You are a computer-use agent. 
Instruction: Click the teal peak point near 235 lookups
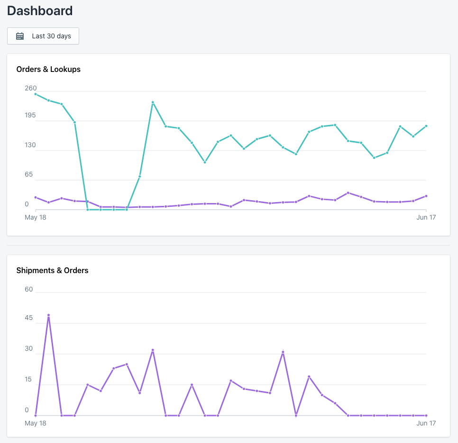153,102
